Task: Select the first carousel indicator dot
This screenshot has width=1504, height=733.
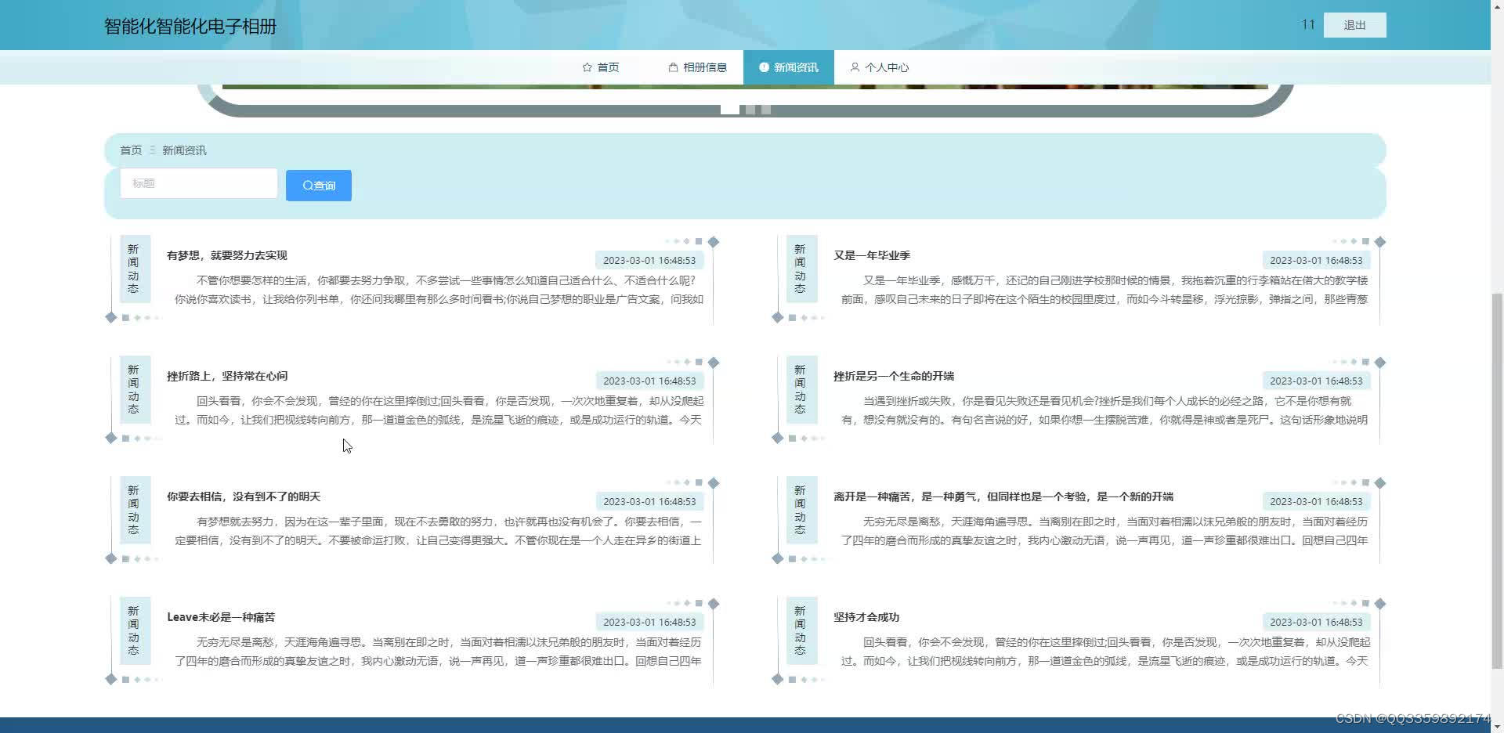Action: 730,110
